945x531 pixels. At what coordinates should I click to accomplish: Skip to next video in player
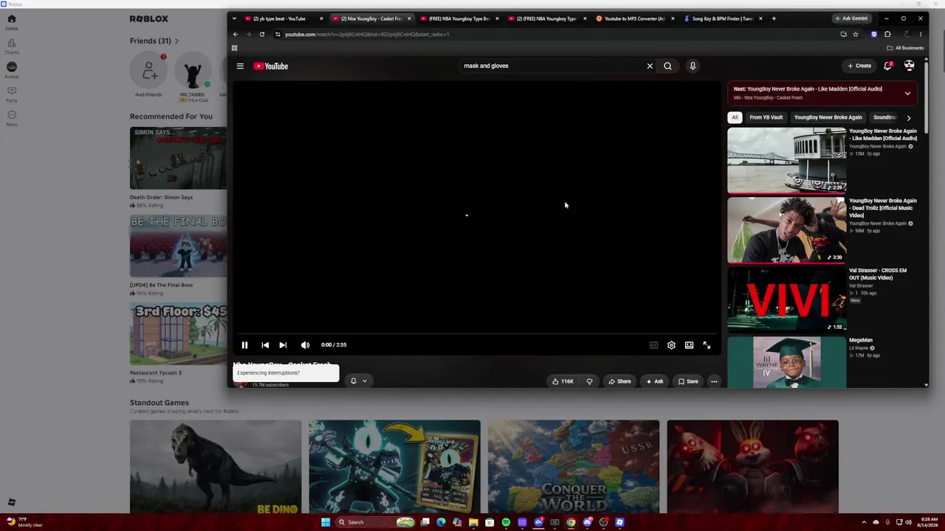tap(283, 345)
